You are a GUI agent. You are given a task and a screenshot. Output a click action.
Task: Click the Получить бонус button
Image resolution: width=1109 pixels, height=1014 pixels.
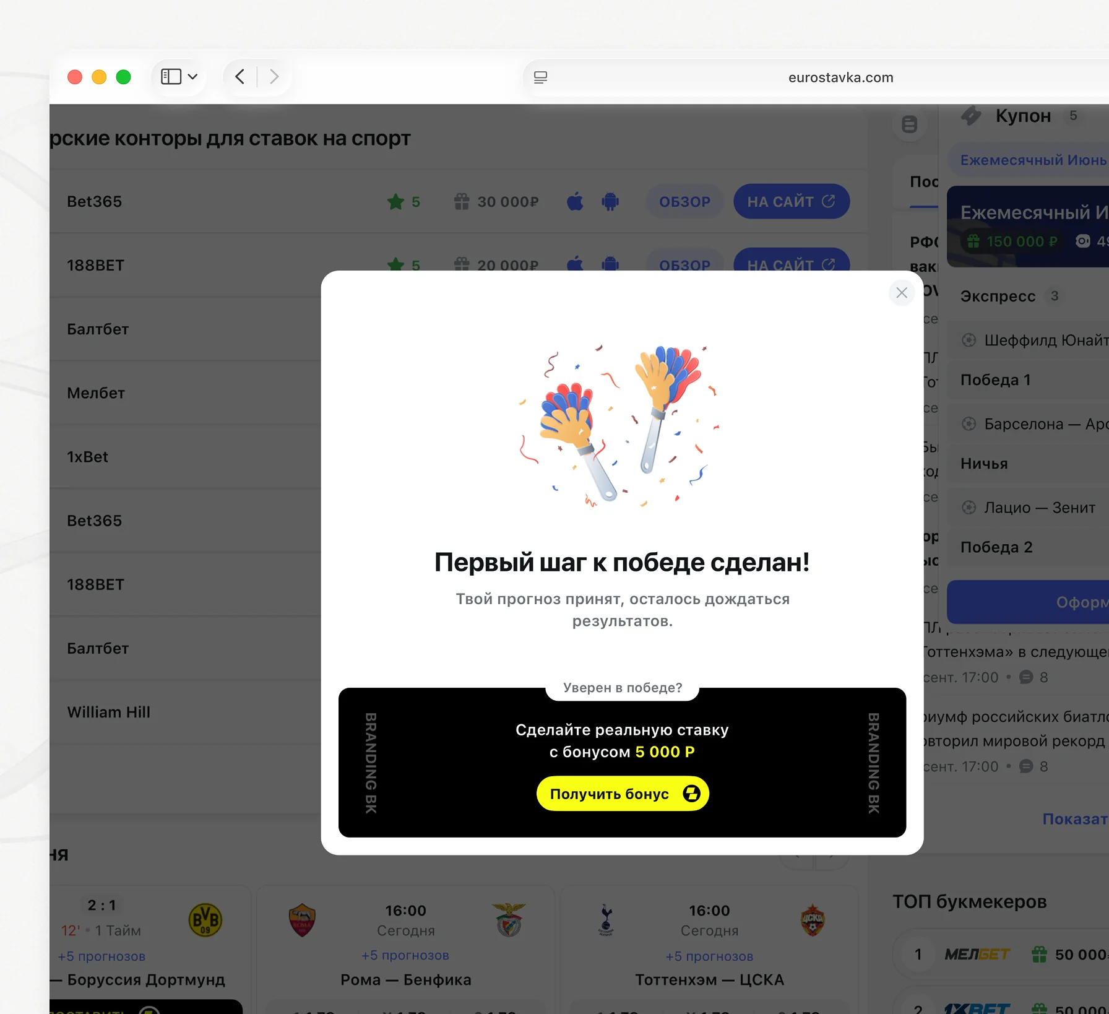(623, 794)
